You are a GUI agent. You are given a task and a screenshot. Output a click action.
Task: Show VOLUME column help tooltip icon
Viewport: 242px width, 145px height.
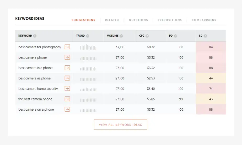click(121, 36)
